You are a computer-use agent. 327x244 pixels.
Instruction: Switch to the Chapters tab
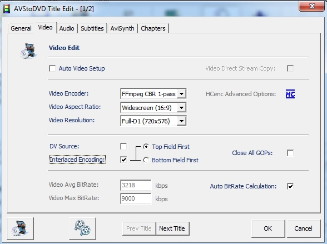tap(153, 28)
